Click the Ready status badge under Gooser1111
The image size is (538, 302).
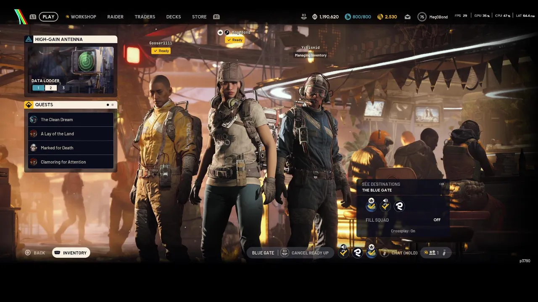pyautogui.click(x=161, y=51)
